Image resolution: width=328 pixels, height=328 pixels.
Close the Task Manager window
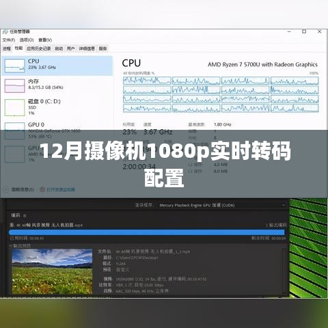click(320, 31)
